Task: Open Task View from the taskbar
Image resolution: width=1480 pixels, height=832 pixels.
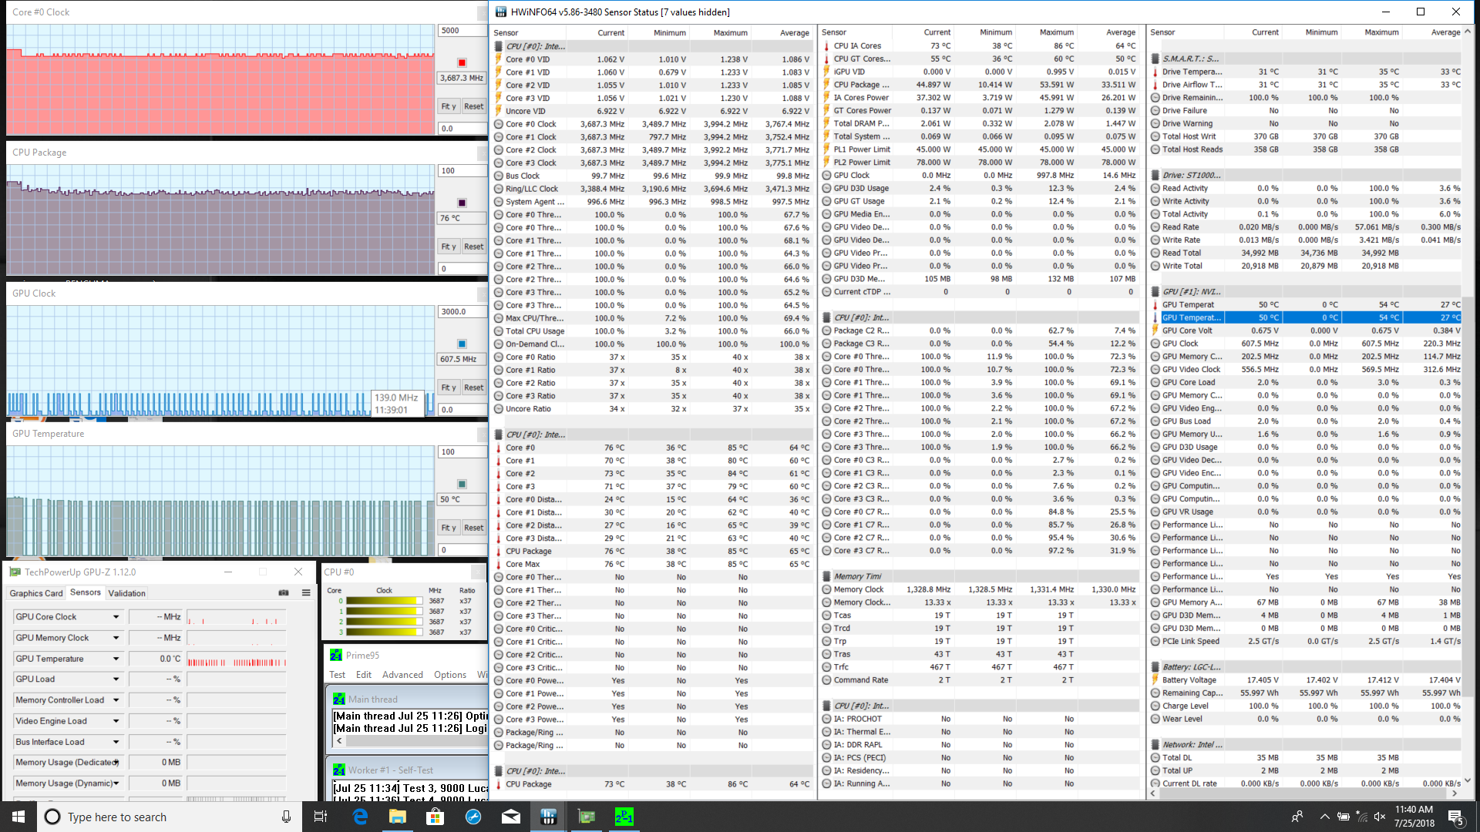Action: click(x=321, y=817)
